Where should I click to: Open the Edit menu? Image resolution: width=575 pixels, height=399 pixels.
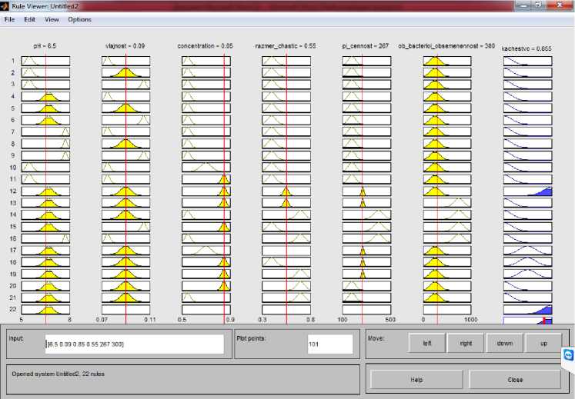(29, 18)
